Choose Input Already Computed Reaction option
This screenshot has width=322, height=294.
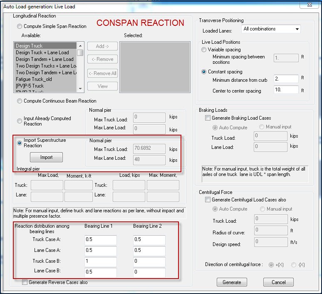tap(20, 121)
